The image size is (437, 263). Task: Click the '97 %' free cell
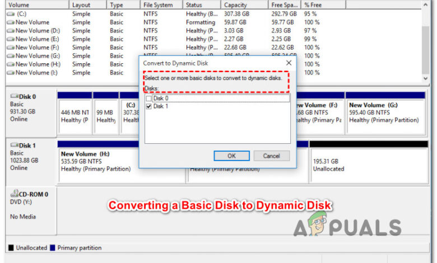(x=310, y=31)
